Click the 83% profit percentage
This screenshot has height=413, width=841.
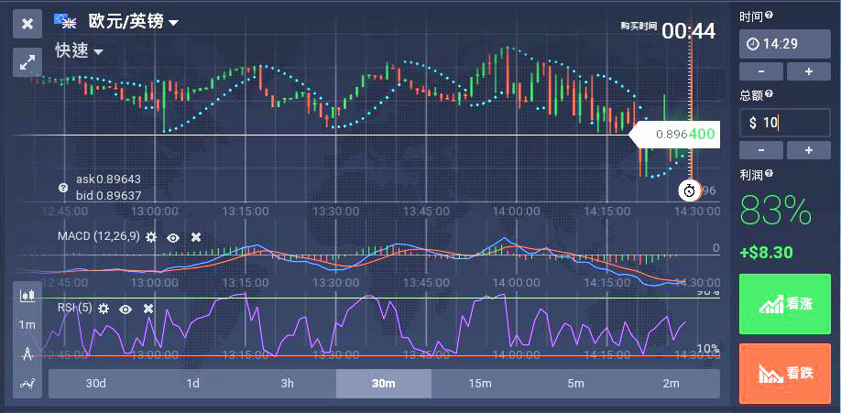776,212
